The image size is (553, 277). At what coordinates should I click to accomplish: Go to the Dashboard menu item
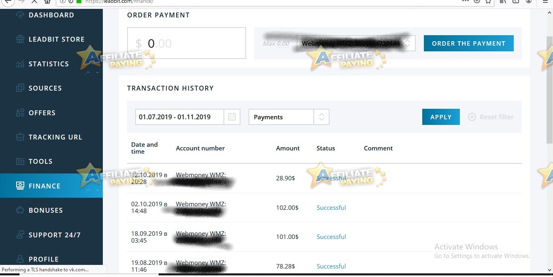[x=51, y=15]
